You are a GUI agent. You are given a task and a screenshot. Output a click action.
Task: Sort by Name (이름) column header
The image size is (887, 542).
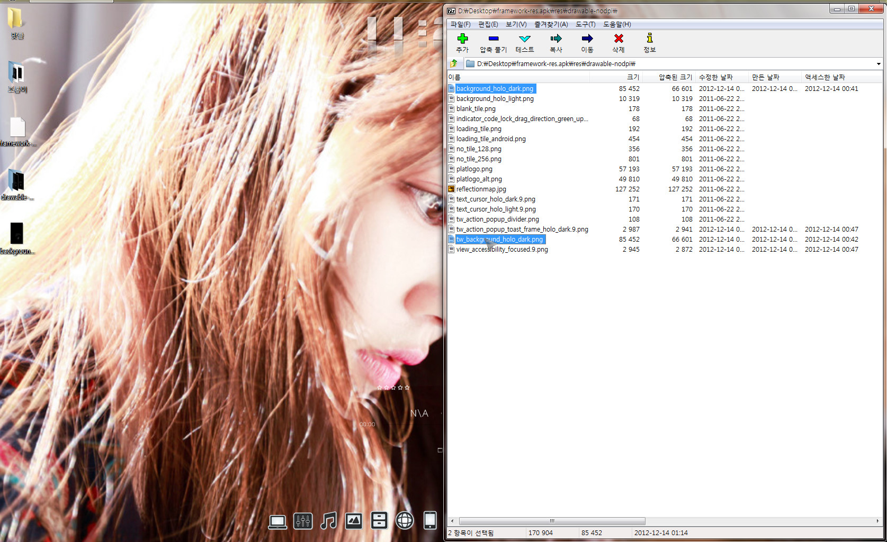pyautogui.click(x=454, y=77)
